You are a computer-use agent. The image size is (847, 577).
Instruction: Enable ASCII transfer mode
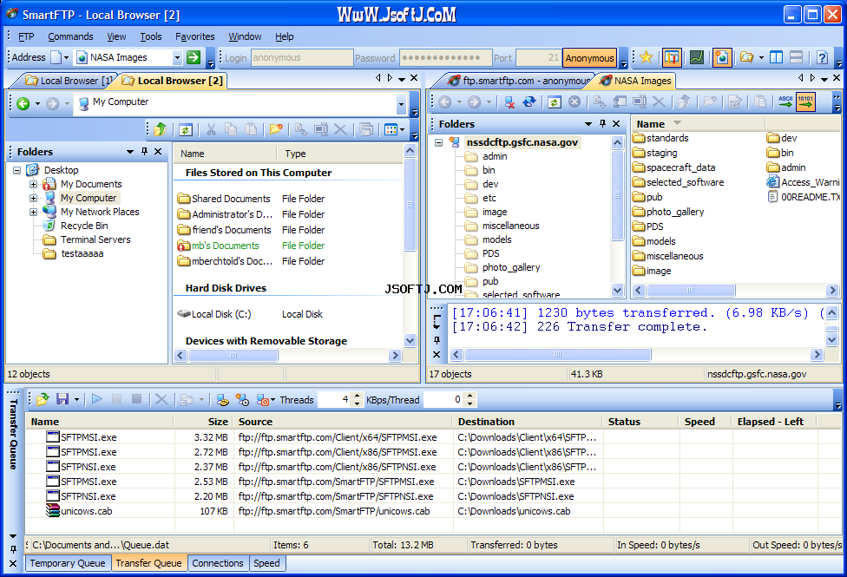click(785, 102)
